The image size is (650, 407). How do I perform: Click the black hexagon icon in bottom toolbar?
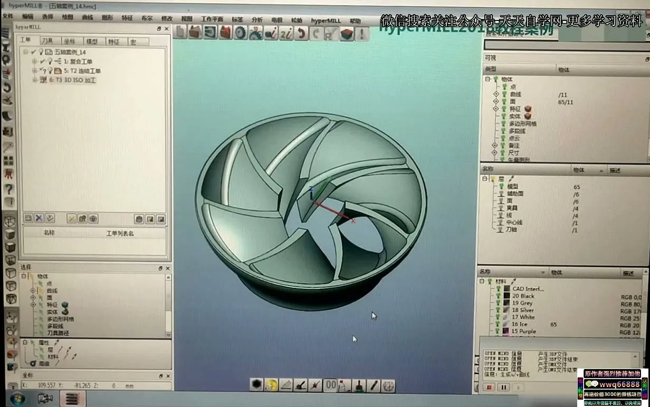(x=256, y=385)
